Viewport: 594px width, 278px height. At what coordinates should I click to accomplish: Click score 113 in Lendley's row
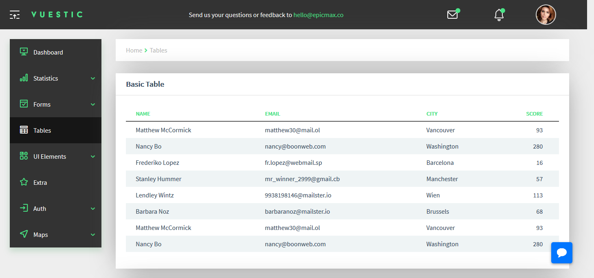[538, 195]
